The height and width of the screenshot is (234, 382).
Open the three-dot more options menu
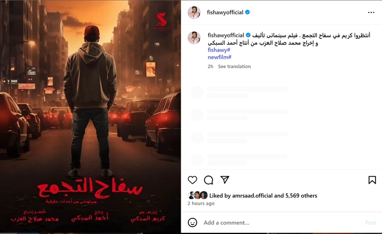point(371,12)
